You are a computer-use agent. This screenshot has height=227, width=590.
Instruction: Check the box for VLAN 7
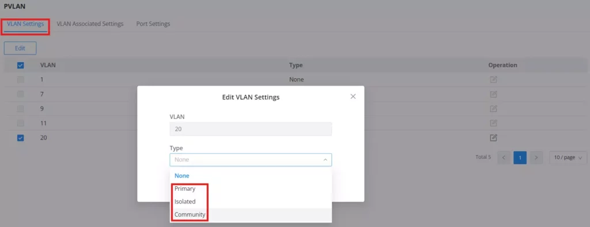(21, 94)
